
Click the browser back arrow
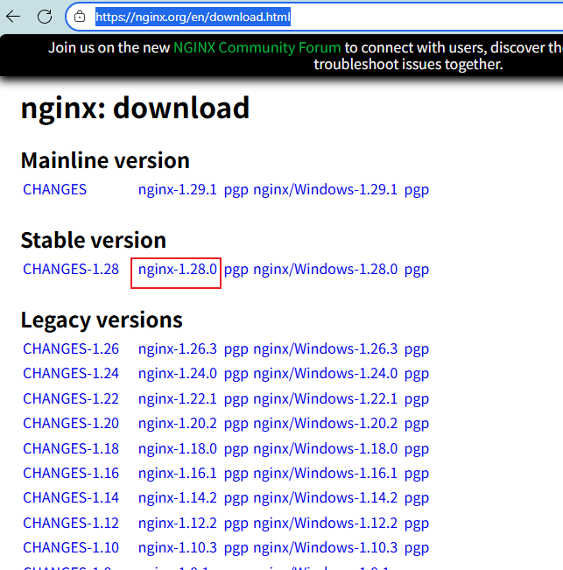click(13, 17)
